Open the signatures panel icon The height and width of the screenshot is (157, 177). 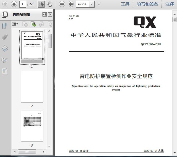[5, 60]
